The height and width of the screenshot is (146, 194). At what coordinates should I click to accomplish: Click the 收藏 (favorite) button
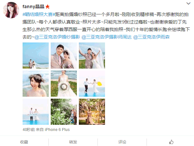pos(24,142)
